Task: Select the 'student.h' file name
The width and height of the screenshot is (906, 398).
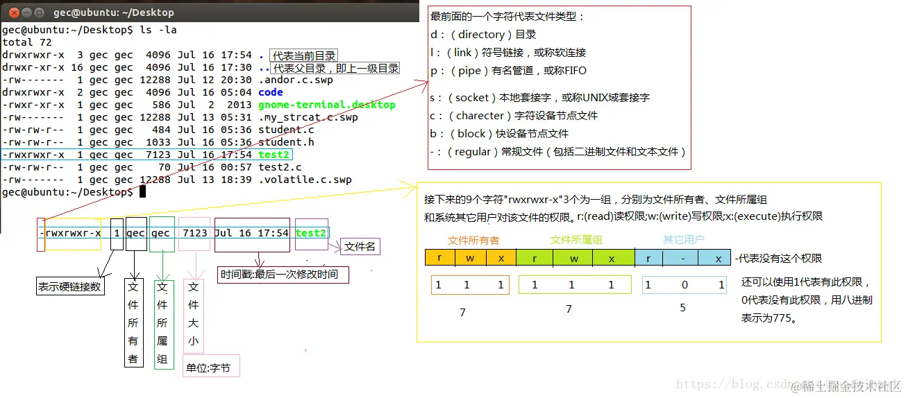Action: [x=286, y=142]
